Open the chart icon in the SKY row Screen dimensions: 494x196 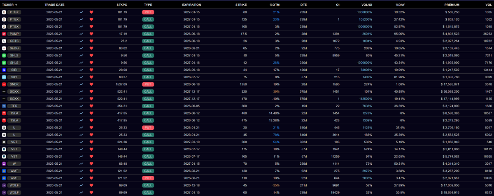point(81,77)
